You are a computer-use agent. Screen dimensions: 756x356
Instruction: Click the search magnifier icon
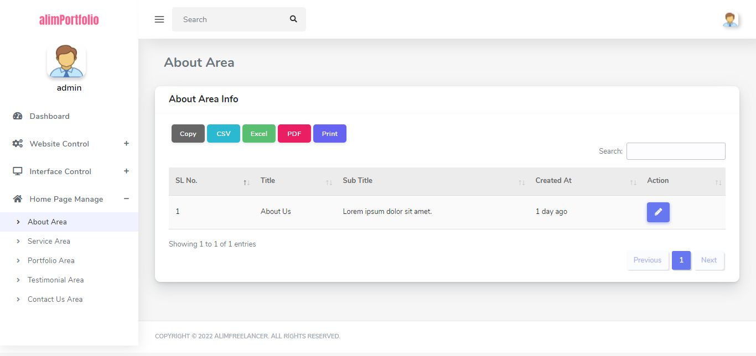coord(293,19)
